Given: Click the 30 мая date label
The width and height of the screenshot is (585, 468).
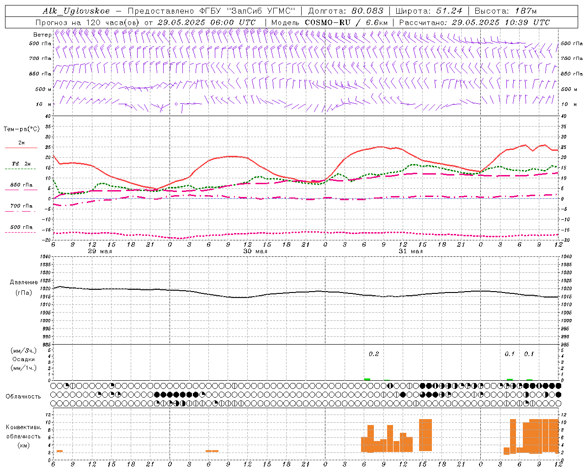Looking at the screenshot, I should pyautogui.click(x=255, y=251).
